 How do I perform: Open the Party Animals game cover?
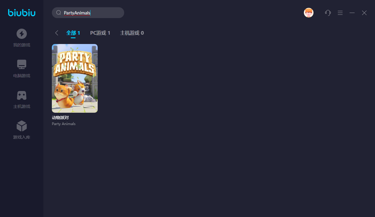75,78
